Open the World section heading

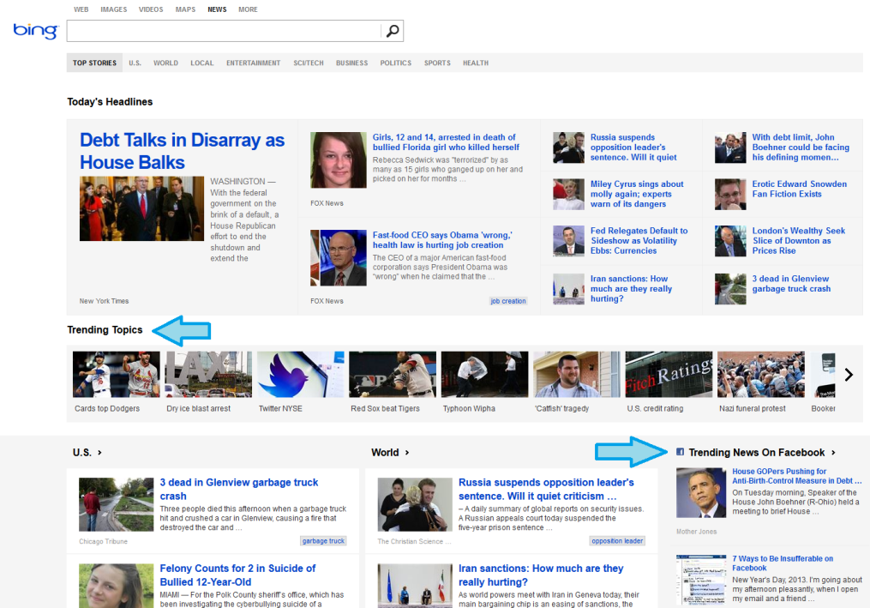(385, 453)
